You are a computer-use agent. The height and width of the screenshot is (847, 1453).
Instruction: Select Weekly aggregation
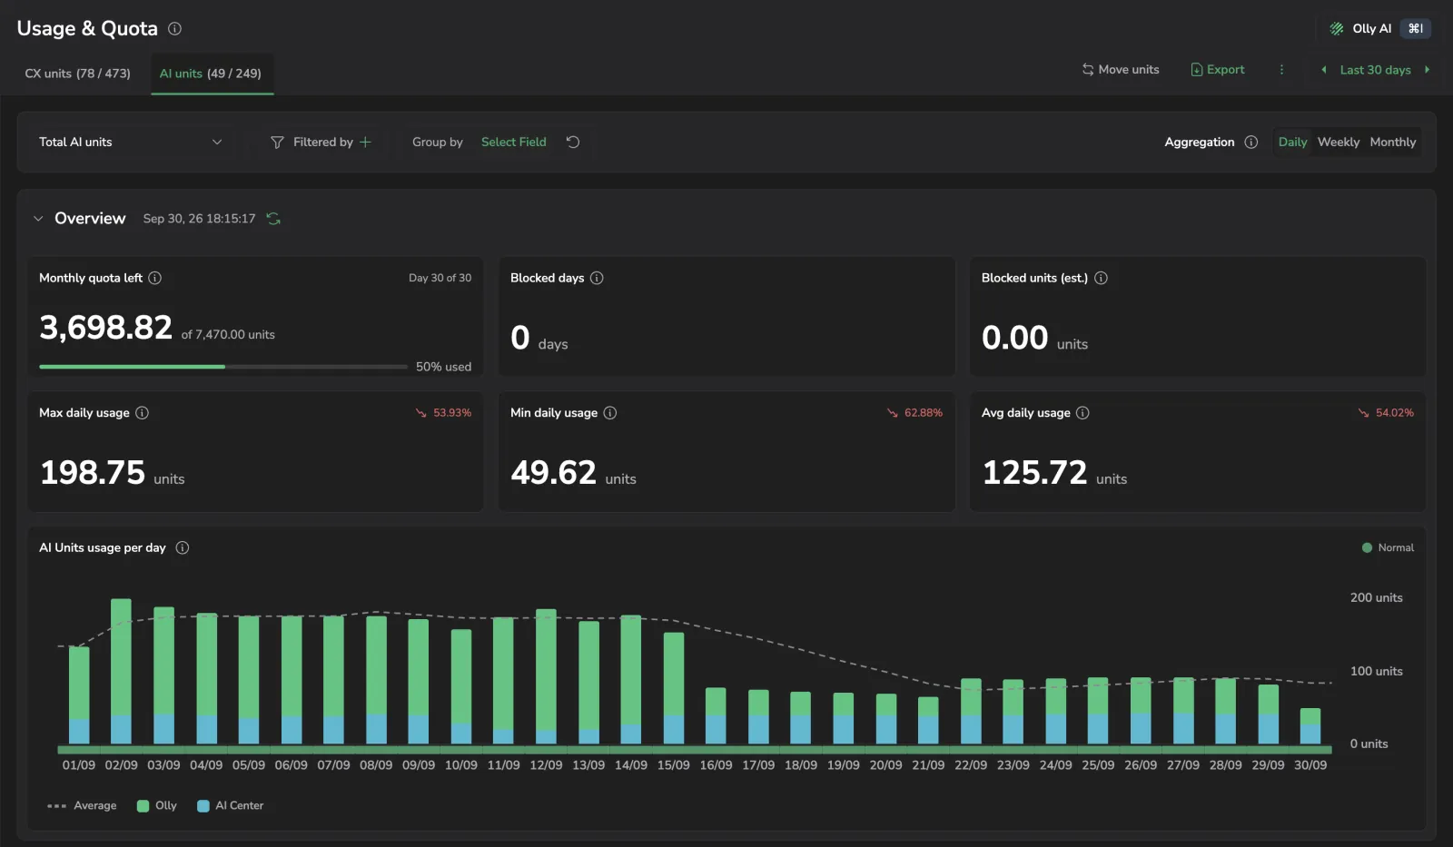(x=1339, y=143)
